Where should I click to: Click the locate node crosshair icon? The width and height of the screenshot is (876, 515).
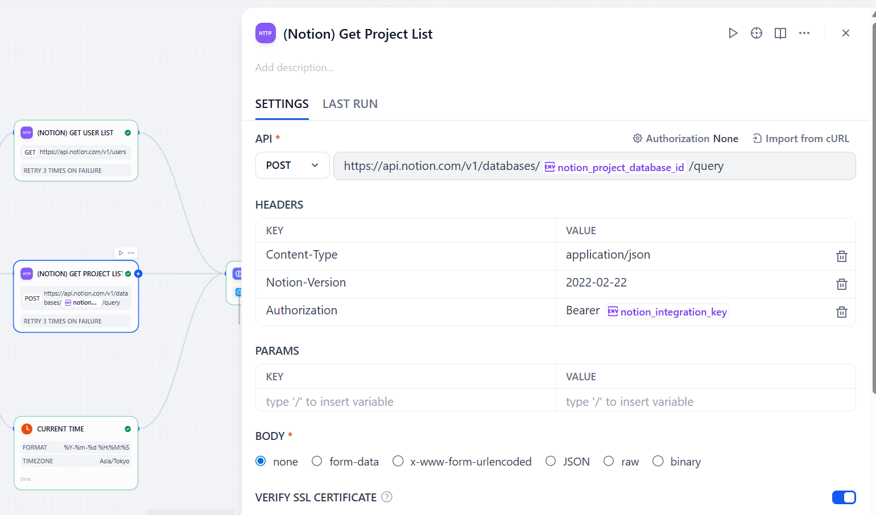click(756, 33)
